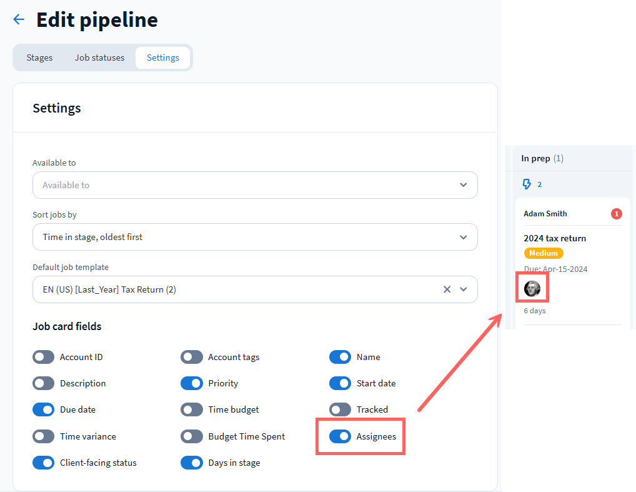This screenshot has width=636, height=492.
Task: Open the 2024 tax return job
Action: (555, 238)
